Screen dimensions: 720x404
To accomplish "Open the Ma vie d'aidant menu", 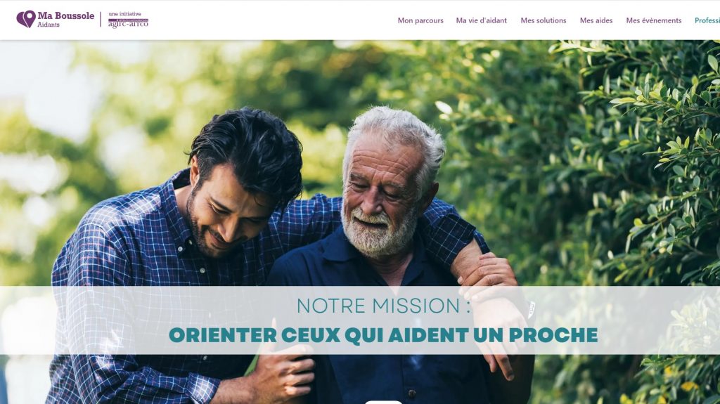I will 481,20.
